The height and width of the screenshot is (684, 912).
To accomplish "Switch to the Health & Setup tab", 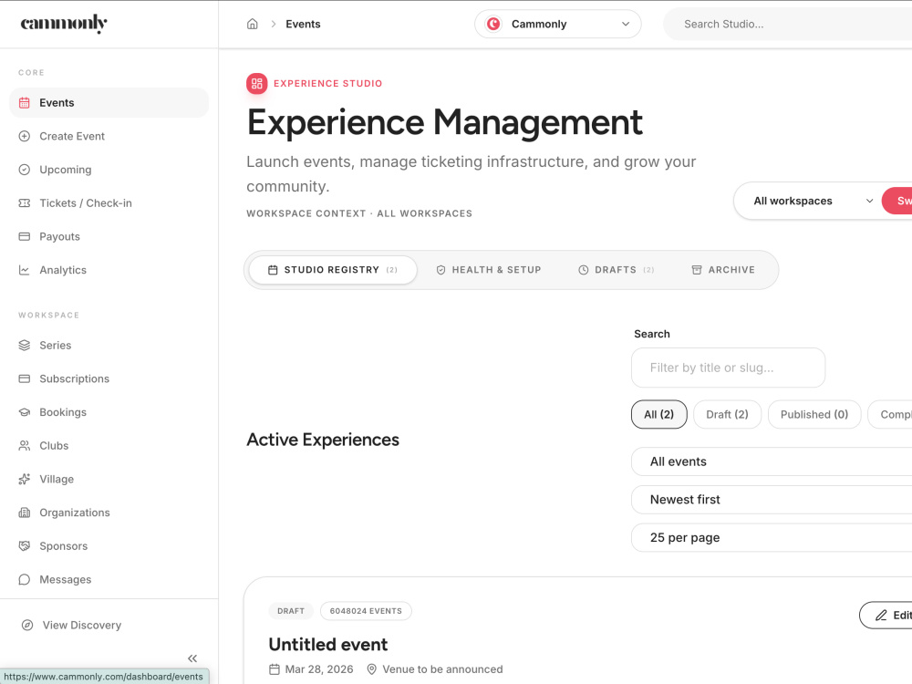I will point(489,270).
